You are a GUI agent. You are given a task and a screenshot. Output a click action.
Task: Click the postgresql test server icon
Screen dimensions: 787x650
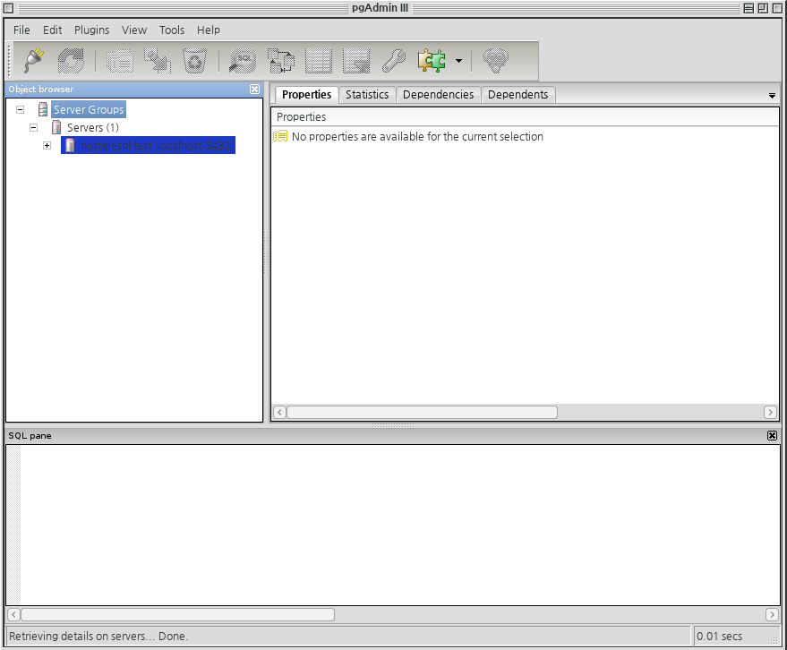[70, 146]
